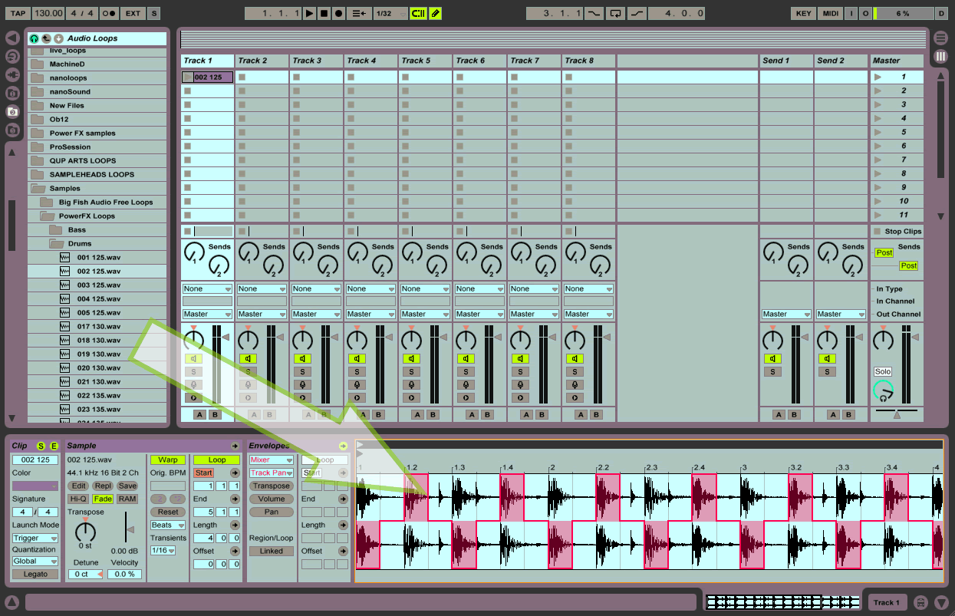Click the TAP tempo button
955x616 pixels.
pos(18,13)
